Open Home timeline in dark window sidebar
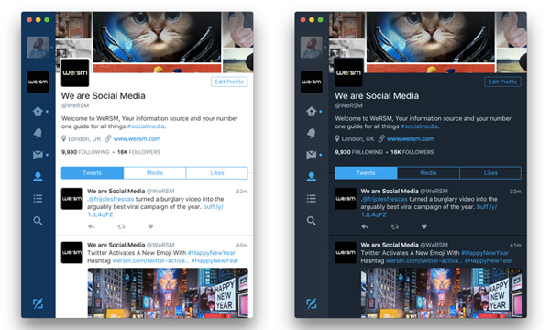The image size is (550, 330). click(311, 112)
